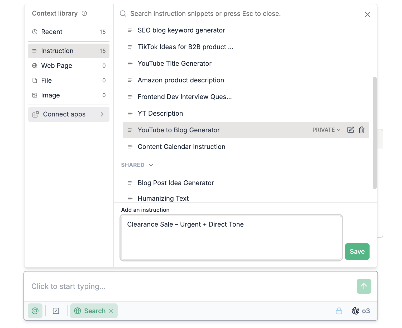Click the lines icon beside Humanizing Text
Screen dimensions: 402x328
tap(130, 198)
